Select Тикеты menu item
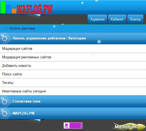Screen dimensions: 146x131 pyautogui.click(x=73, y=83)
